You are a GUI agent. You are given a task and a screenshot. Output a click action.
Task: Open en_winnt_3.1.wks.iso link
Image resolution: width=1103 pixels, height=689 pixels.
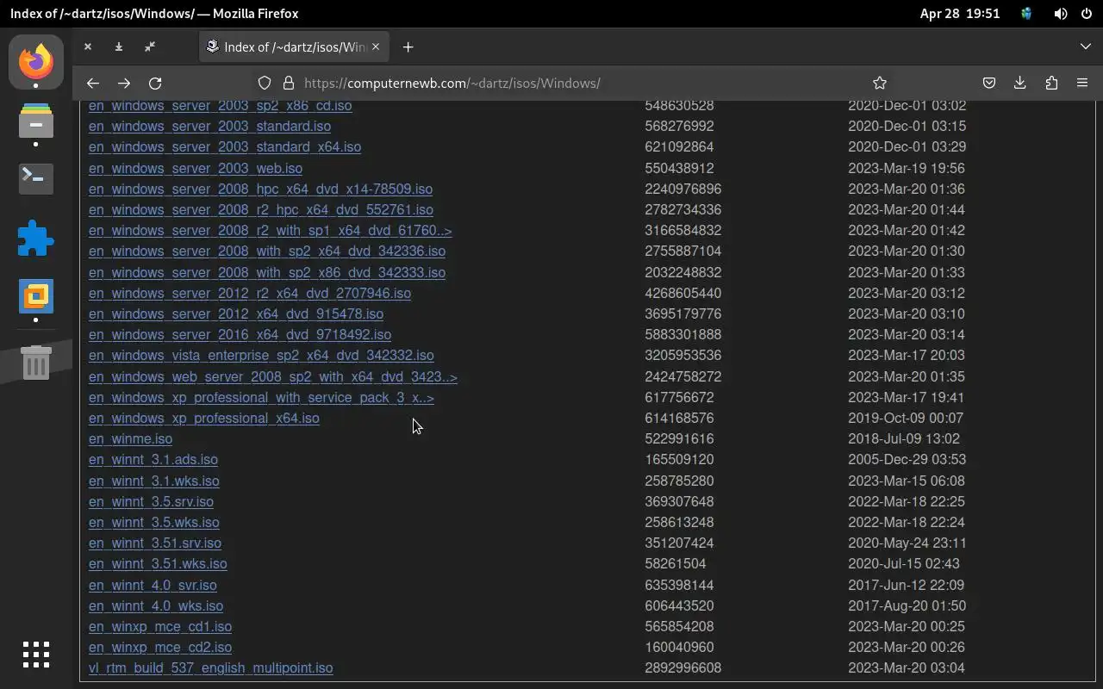click(154, 481)
